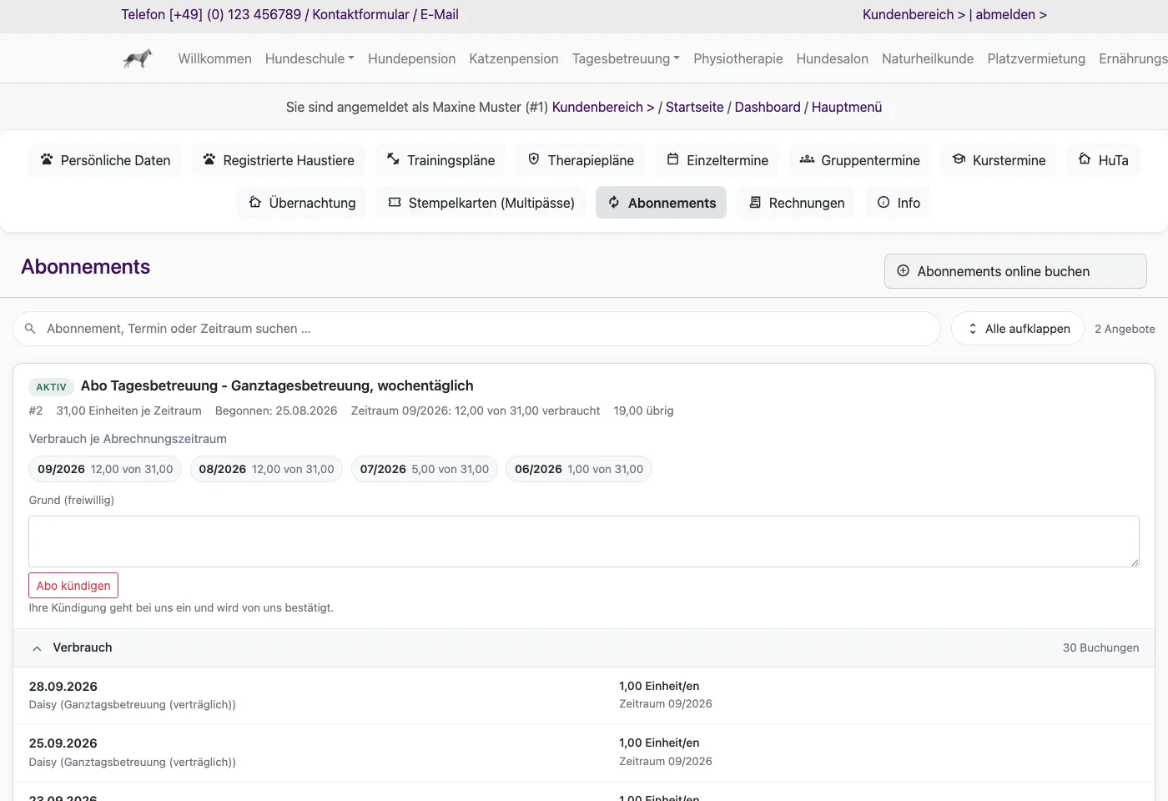Click the plus-circle icon beside Abonnements online buchen

click(903, 270)
